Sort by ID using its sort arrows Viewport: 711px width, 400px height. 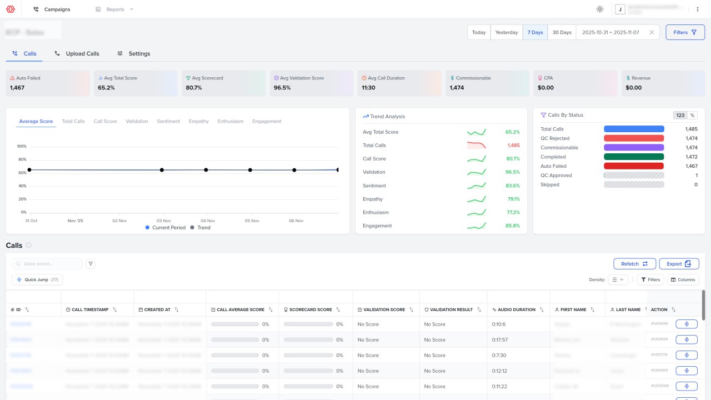pos(27,309)
